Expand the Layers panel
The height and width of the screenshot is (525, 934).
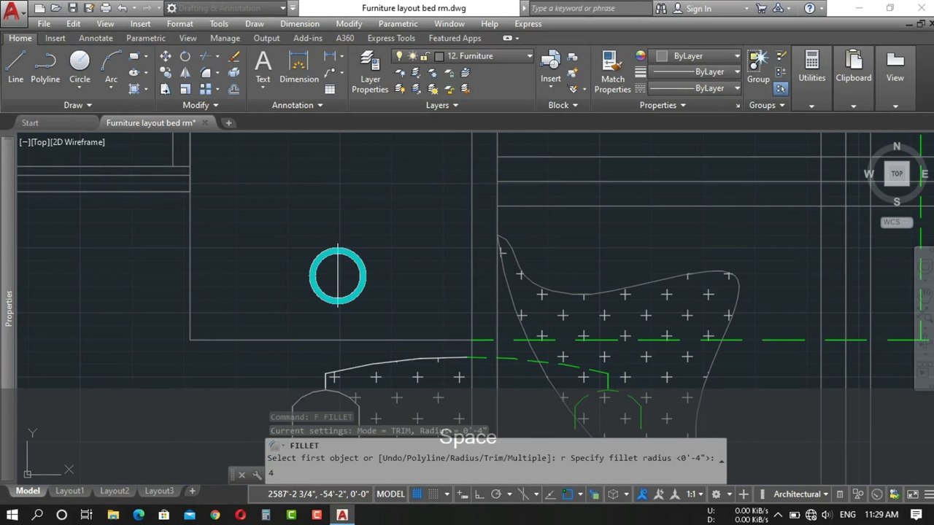tap(442, 105)
